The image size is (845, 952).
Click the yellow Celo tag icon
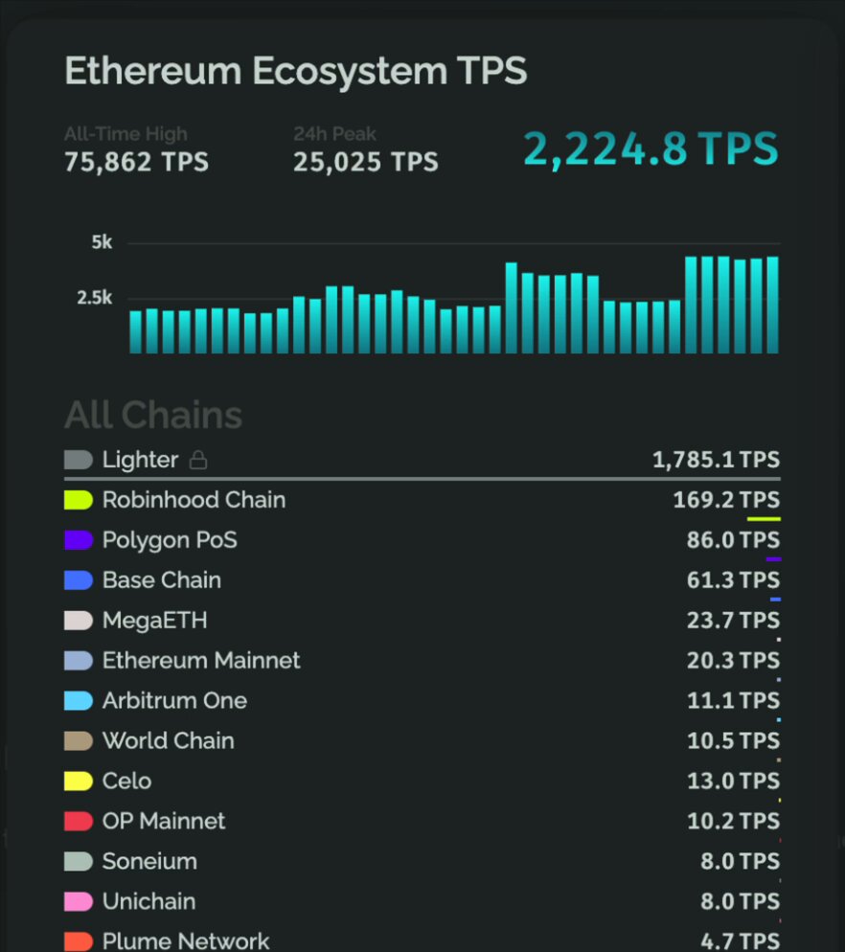pyautogui.click(x=79, y=781)
